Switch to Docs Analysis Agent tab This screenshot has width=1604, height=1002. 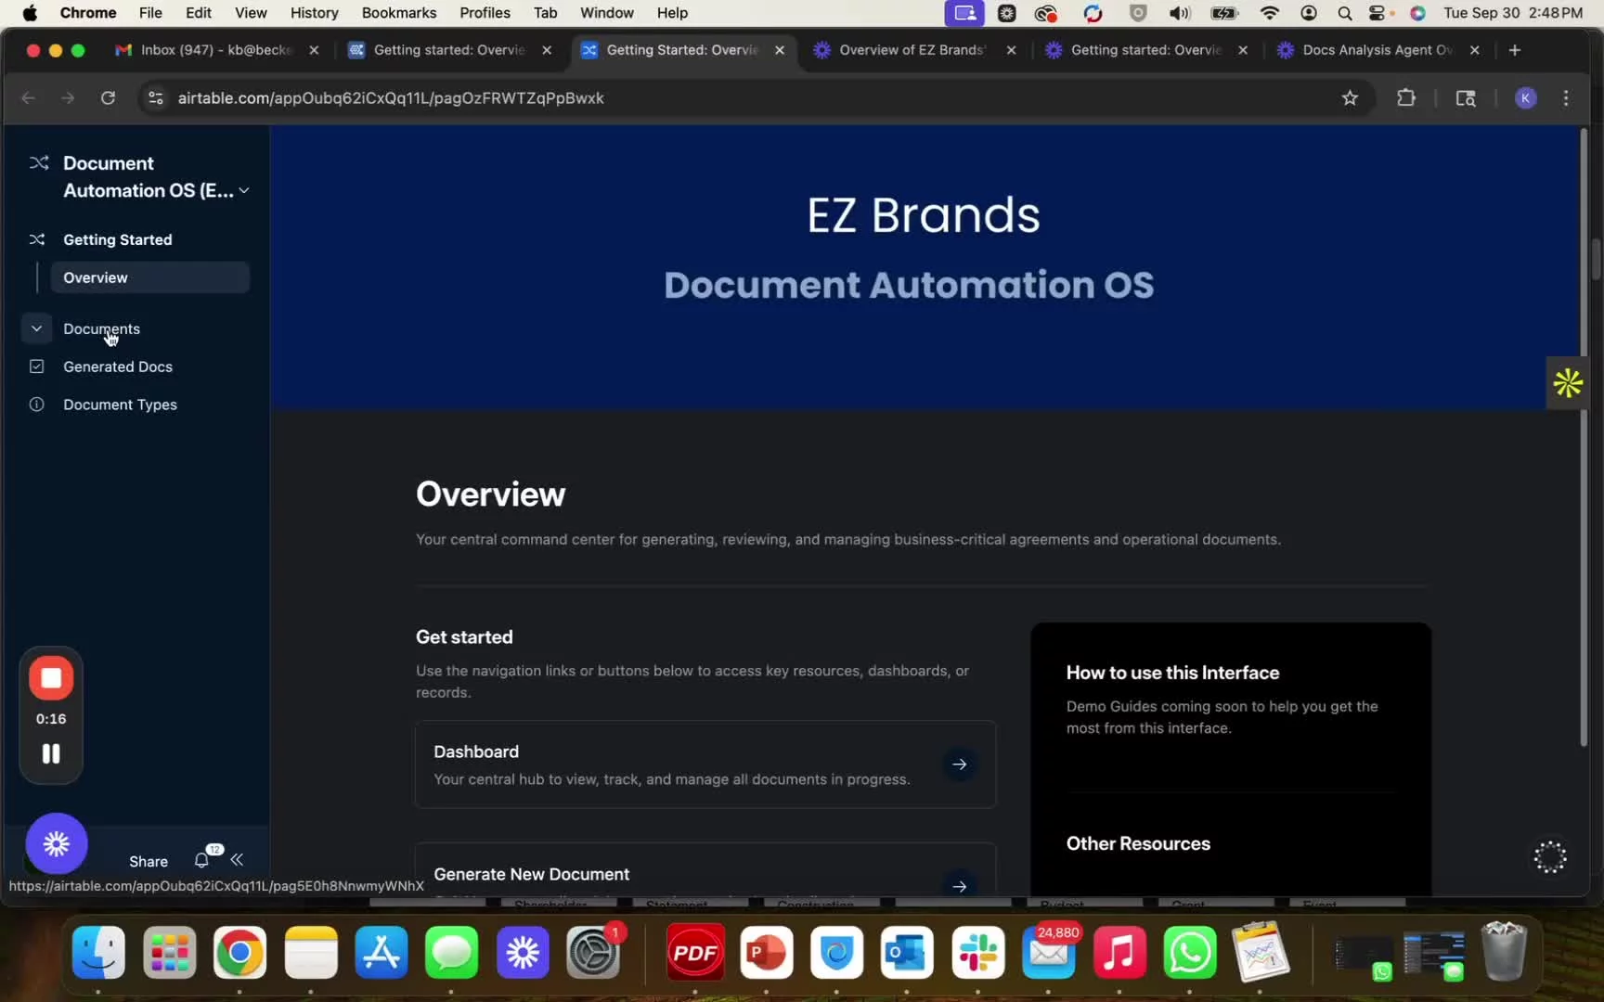[1376, 50]
